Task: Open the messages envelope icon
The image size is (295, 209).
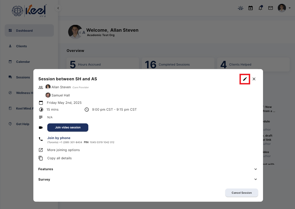Action: coord(270,8)
